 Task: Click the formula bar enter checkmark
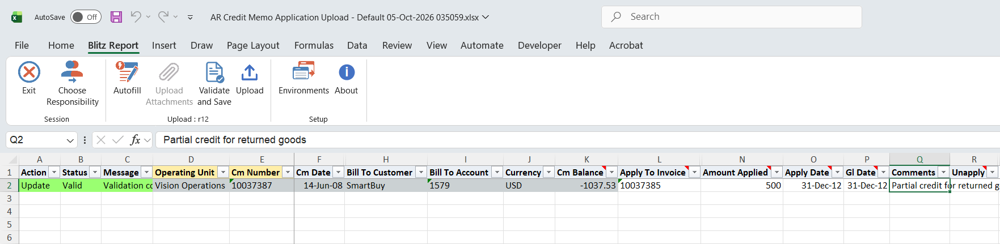118,140
